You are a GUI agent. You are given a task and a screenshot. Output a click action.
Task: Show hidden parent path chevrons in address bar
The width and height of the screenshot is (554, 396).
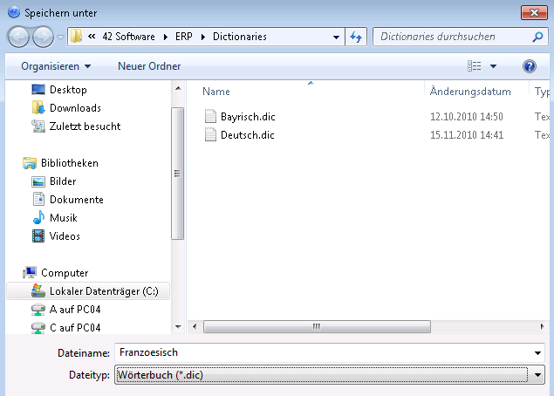(x=92, y=37)
